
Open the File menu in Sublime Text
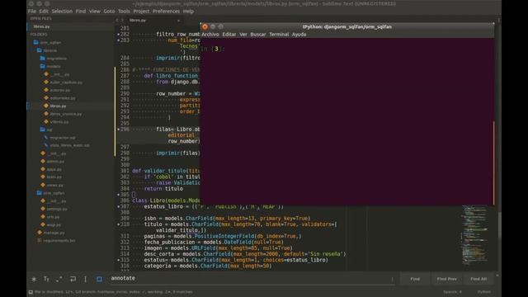coord(32,11)
